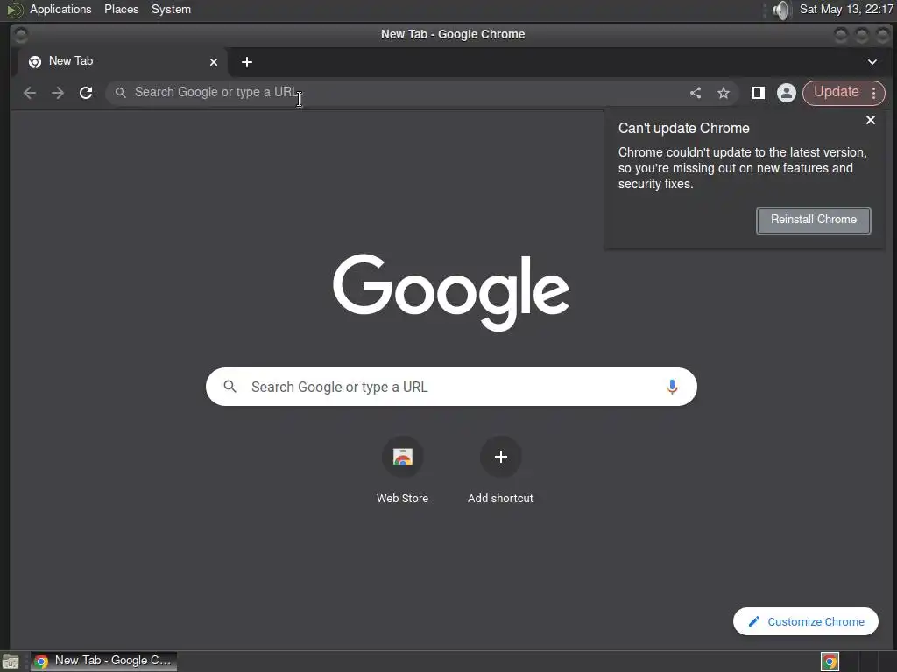
Task: Share this page via share icon
Action: click(x=695, y=93)
